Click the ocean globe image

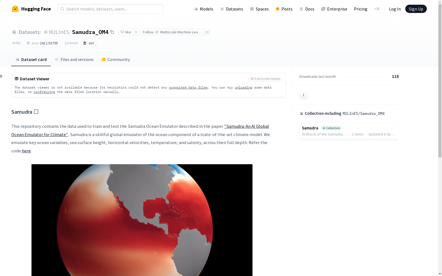click(142, 220)
